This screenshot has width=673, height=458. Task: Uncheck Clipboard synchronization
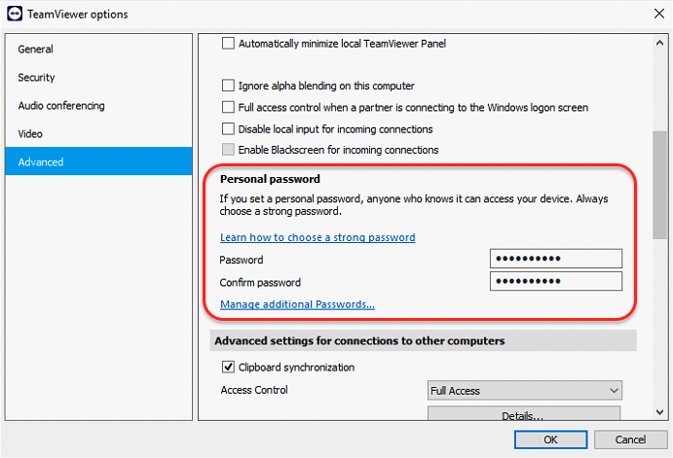point(228,367)
